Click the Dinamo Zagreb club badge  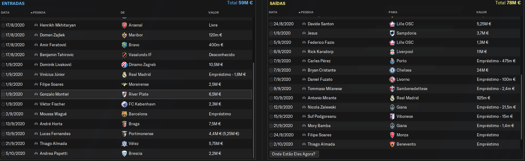pyautogui.click(x=124, y=65)
